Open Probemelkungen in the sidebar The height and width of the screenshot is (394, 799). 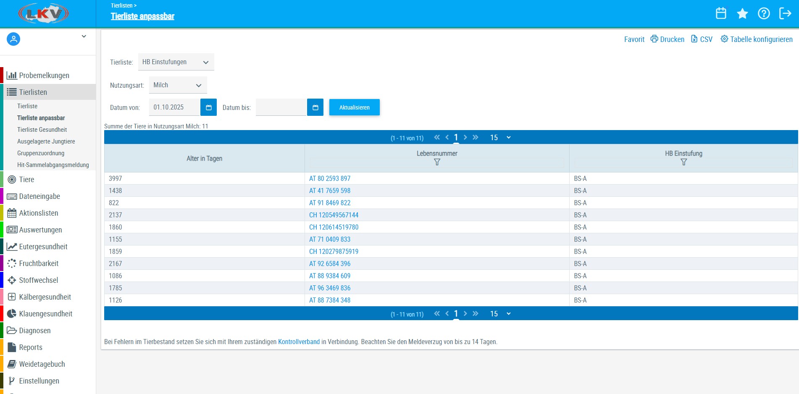(x=44, y=76)
